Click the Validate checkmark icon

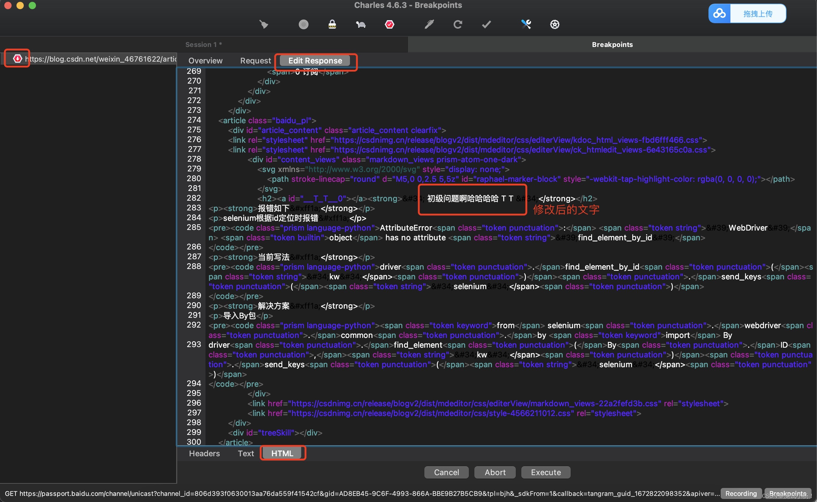(x=487, y=24)
